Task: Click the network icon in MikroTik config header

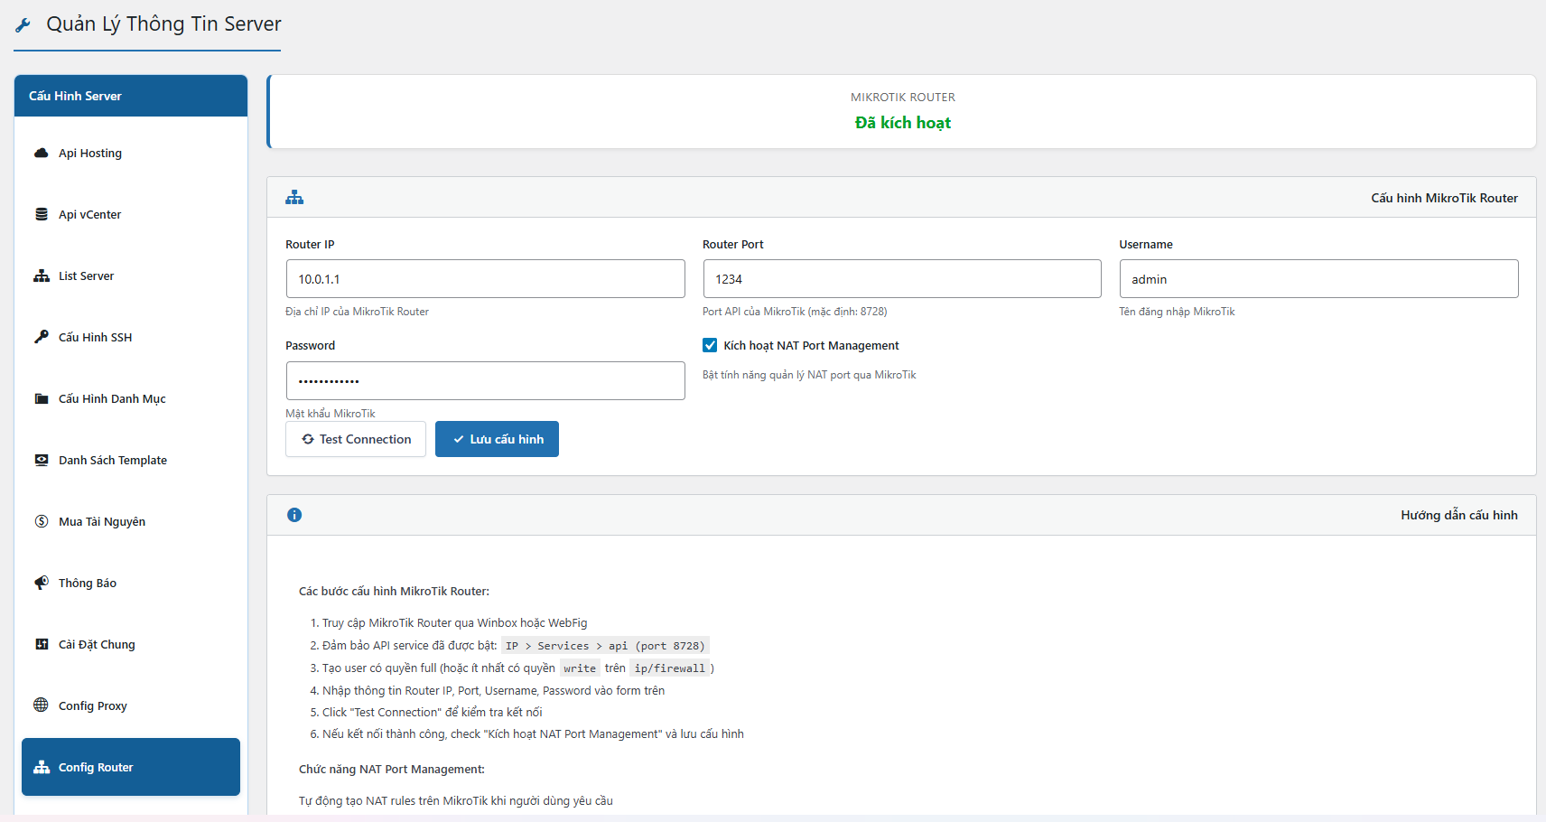Action: (x=294, y=198)
